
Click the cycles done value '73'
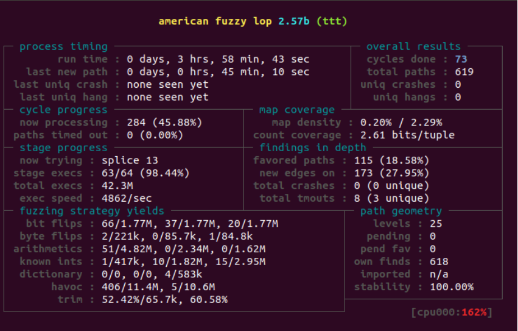point(461,59)
